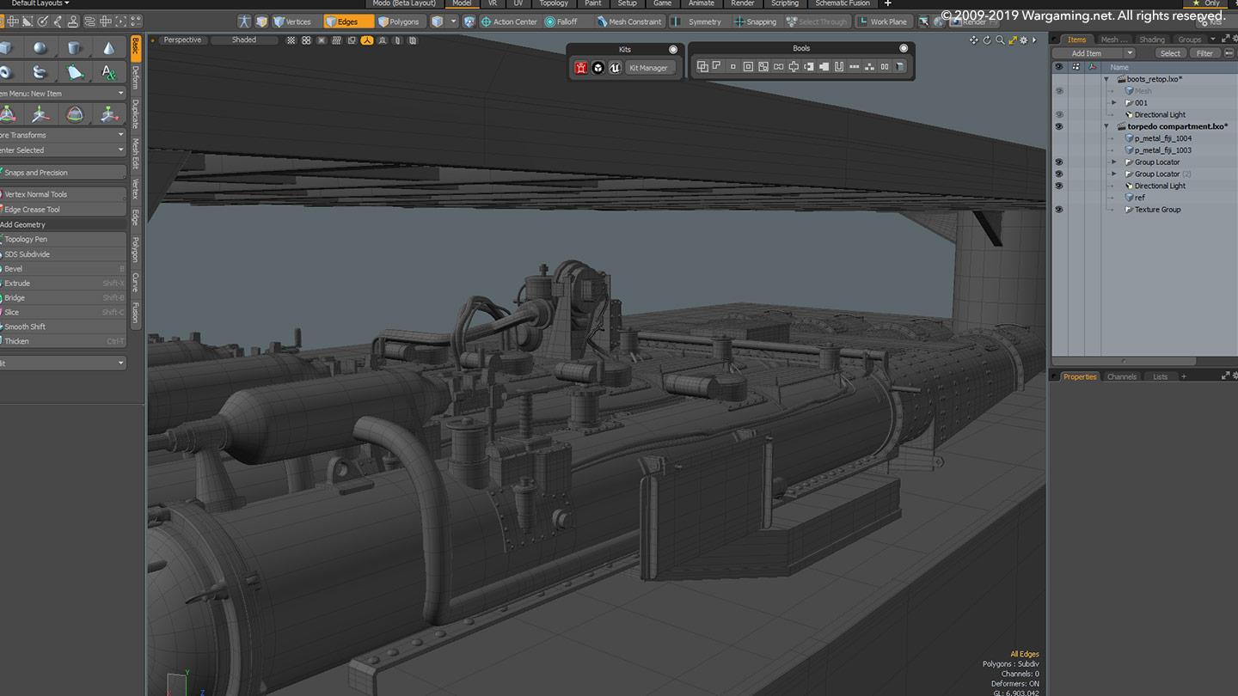Screen dimensions: 1238x696
Task: Select the p_metal_fiji_1004 mesh item
Action: [1162, 138]
